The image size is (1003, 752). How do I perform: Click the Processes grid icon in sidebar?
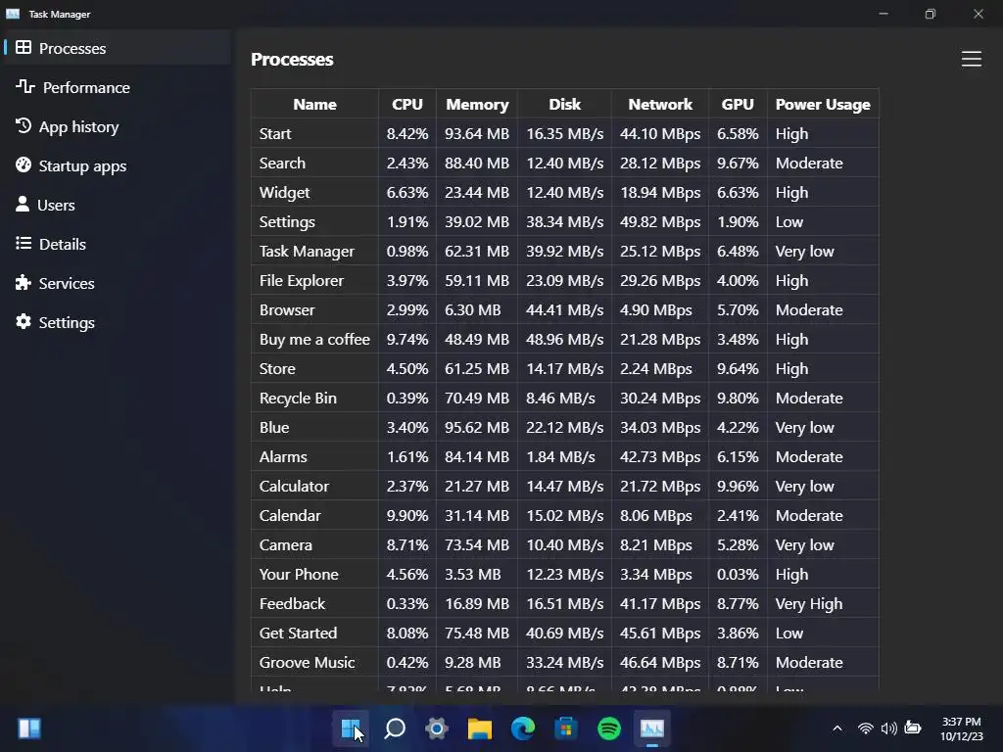pos(24,47)
